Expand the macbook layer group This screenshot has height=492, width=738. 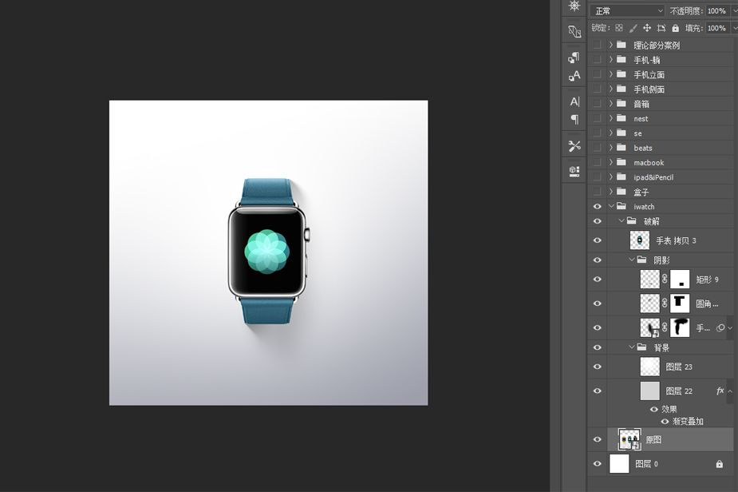coord(611,162)
